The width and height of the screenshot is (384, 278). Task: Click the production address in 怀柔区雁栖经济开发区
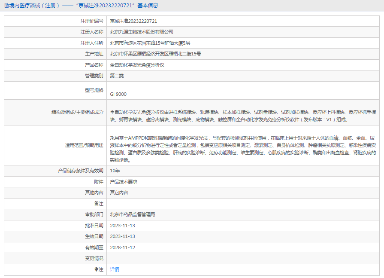(x=155, y=54)
